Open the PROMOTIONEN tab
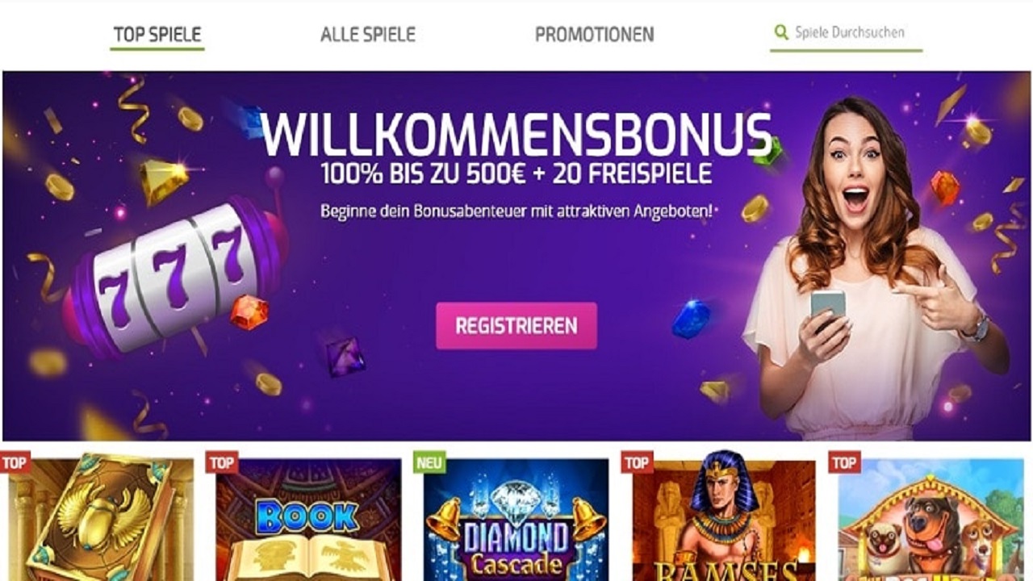 (x=595, y=35)
